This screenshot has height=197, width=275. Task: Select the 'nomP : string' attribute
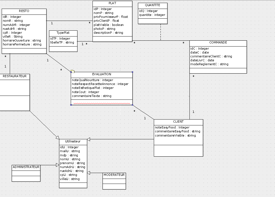(x=103, y=13)
